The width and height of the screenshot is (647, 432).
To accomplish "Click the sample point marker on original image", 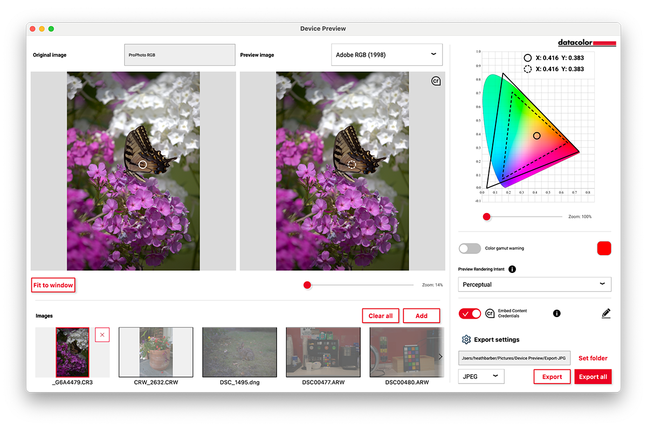I will pos(142,164).
